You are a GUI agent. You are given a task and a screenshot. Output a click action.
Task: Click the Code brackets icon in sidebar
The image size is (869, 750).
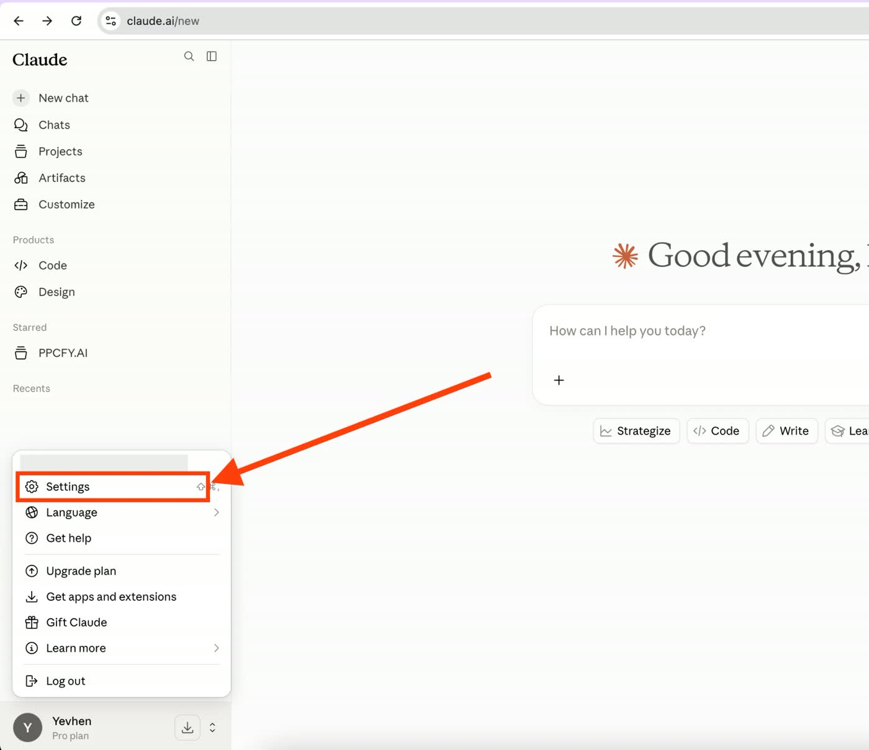(21, 266)
